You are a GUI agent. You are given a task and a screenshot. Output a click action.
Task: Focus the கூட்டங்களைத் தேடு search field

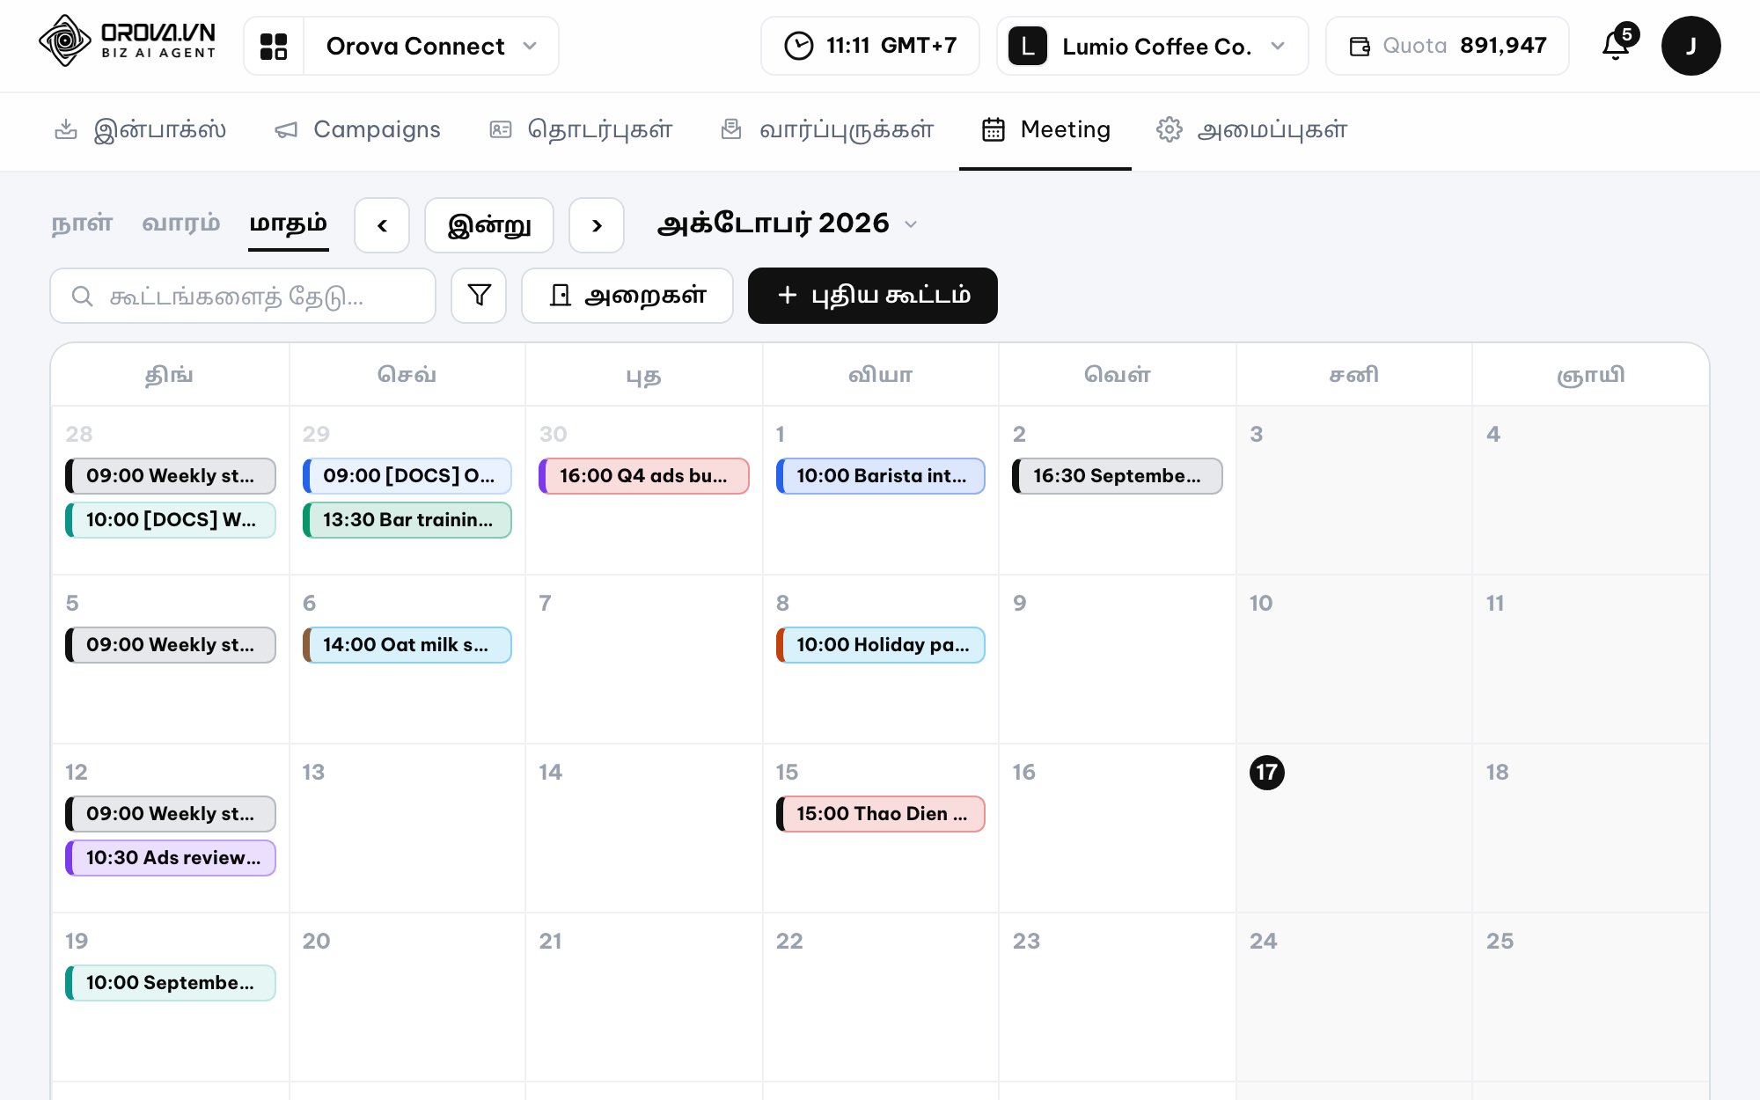coord(243,296)
